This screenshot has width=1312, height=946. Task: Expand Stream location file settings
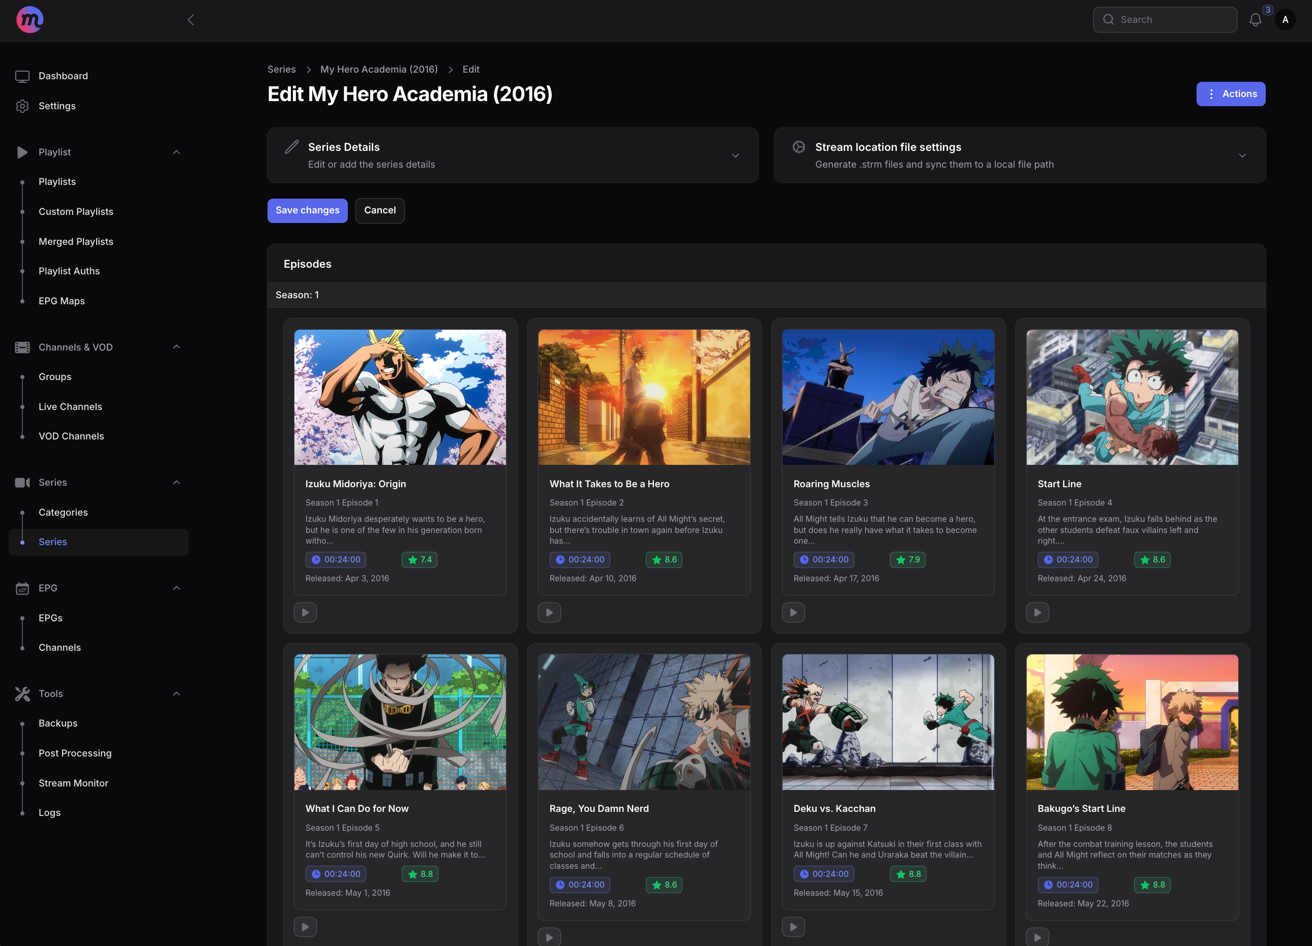pos(1242,155)
